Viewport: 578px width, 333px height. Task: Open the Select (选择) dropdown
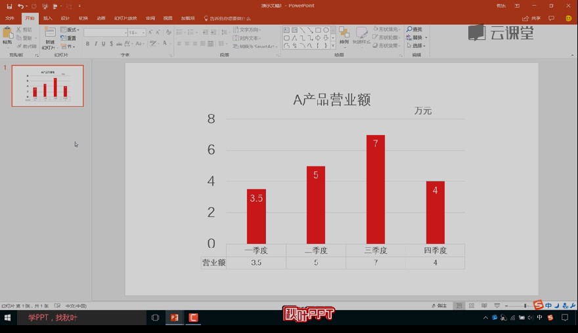pos(416,46)
